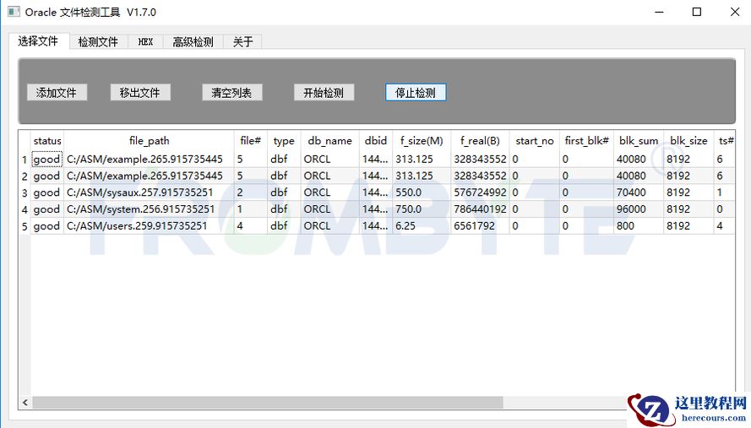The height and width of the screenshot is (428, 751).
Task: Open the HEX tab
Action: tap(146, 41)
